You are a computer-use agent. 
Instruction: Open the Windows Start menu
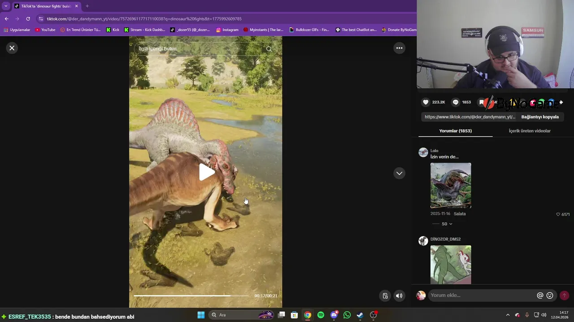(x=201, y=315)
